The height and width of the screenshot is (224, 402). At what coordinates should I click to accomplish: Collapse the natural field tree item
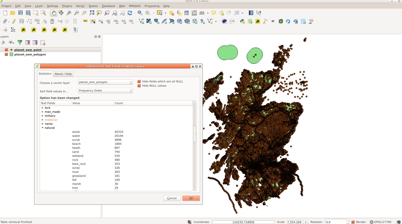point(42,128)
